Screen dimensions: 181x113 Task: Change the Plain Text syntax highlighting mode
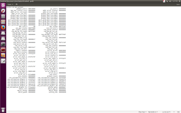coord(142,112)
